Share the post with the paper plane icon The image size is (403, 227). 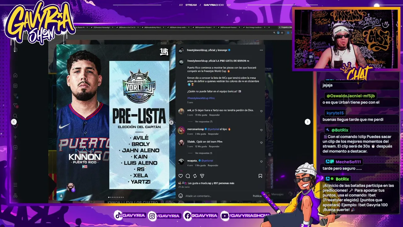click(202, 176)
